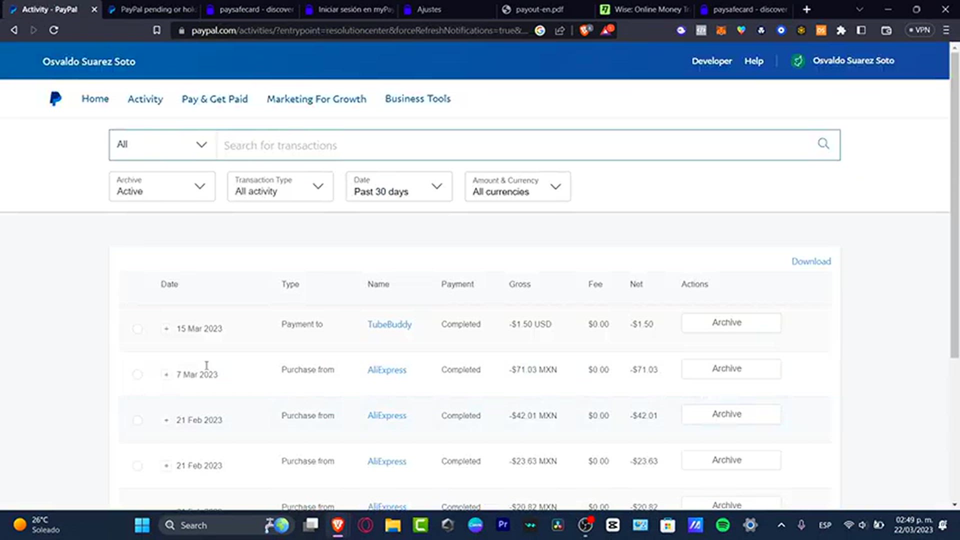Viewport: 960px width, 540px height.
Task: Open File Explorer from taskbar
Action: tap(393, 525)
